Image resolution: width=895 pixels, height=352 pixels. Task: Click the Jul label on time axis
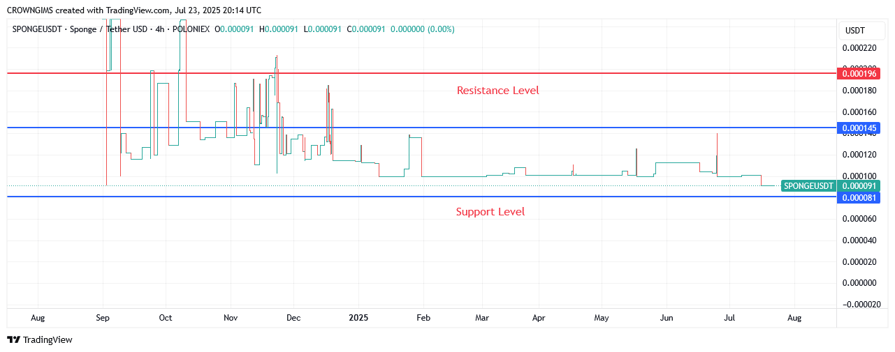click(729, 318)
